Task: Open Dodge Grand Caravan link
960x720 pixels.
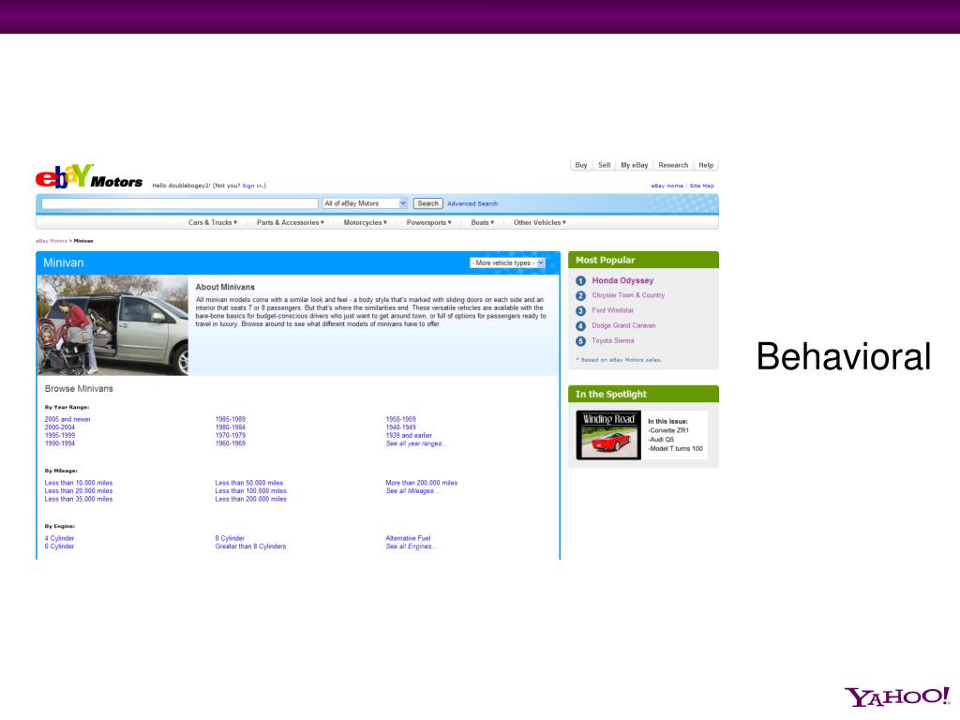Action: tap(623, 325)
